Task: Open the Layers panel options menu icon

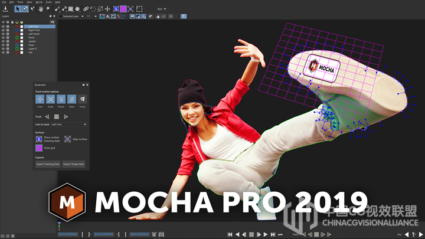Action: (53, 22)
